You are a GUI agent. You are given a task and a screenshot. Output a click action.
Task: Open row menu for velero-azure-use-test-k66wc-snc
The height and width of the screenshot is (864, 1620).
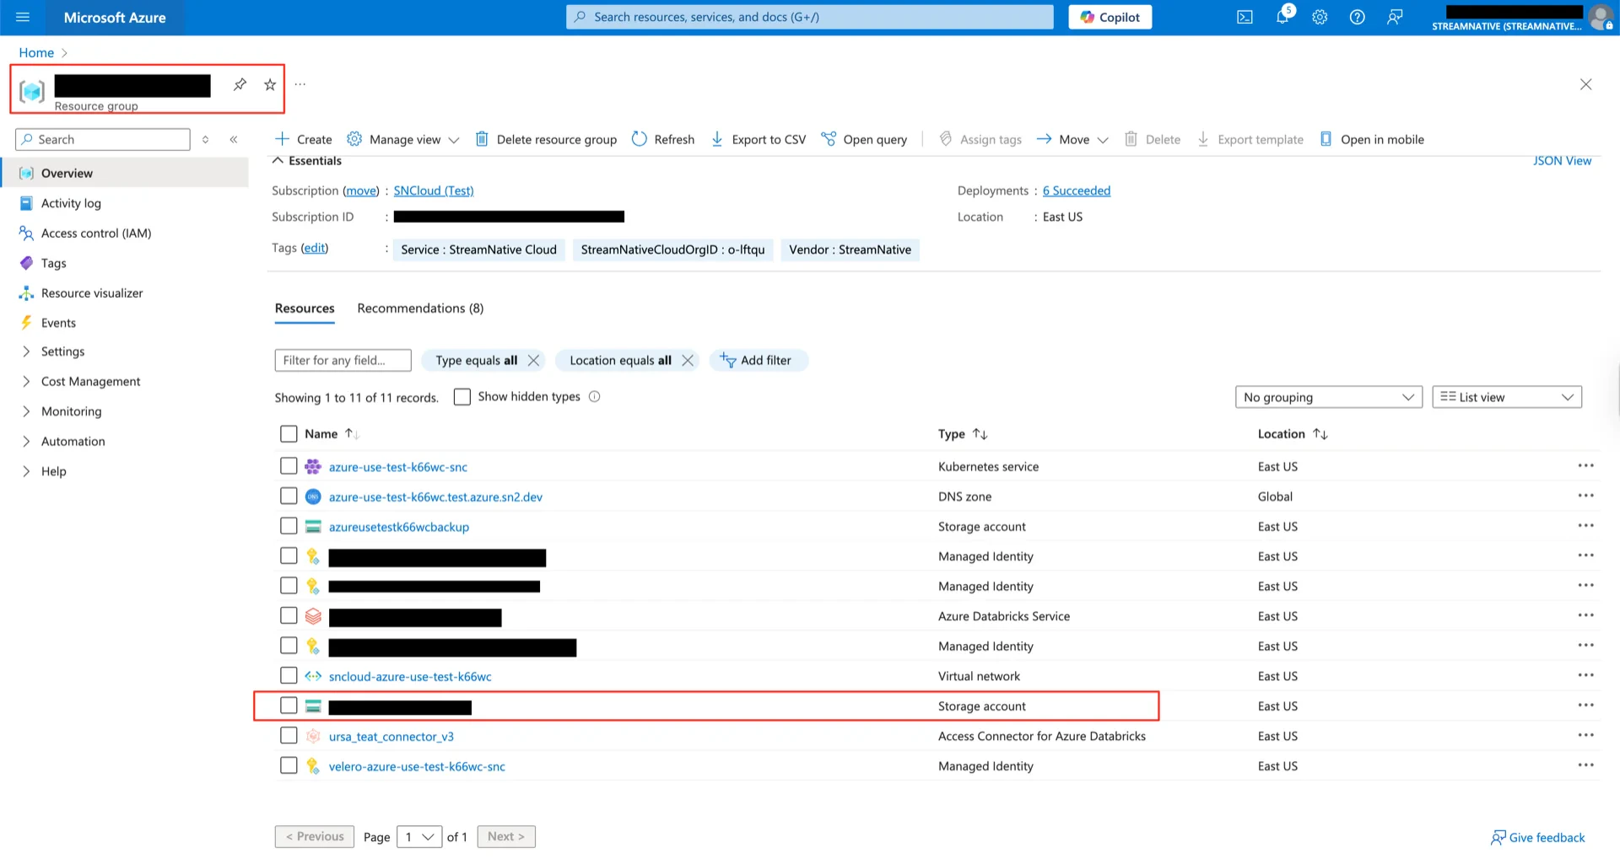pos(1586,765)
